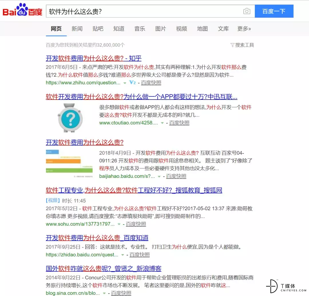The height and width of the screenshot is (296, 309).
Task: Click the question mark thumbnail image
Action: (70, 118)
